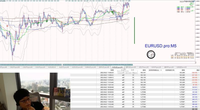
Task: Click the analog clock icon on chart
Action: pos(151,54)
